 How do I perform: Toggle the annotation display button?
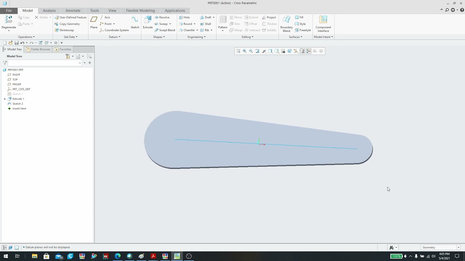click(x=302, y=51)
